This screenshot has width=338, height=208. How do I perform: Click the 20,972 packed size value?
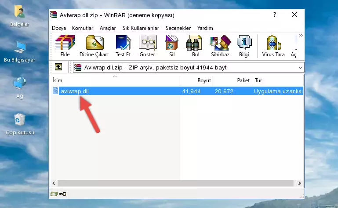tap(224, 91)
